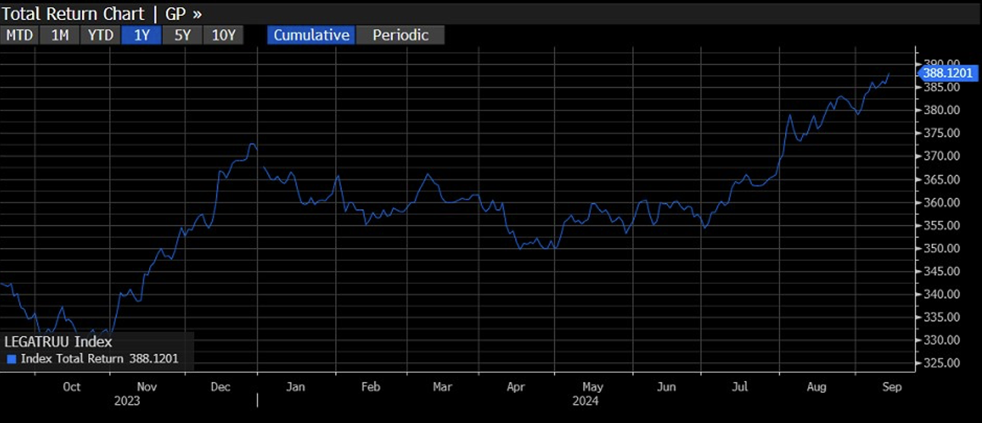Viewport: 982px width, 423px height.
Task: Click the Apr x-axis label
Action: [x=516, y=386]
